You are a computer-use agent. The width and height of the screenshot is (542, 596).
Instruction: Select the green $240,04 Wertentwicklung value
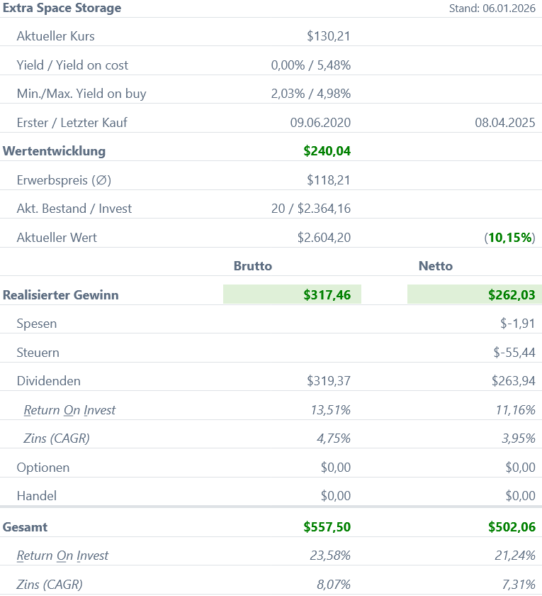click(327, 151)
